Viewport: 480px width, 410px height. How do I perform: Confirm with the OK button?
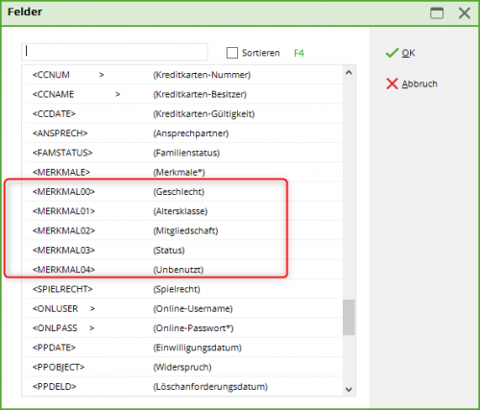click(400, 53)
